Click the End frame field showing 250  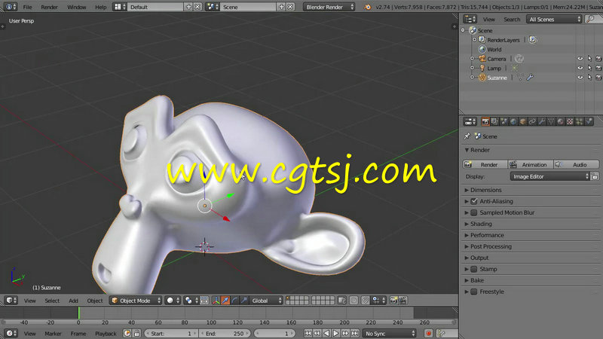(225, 333)
